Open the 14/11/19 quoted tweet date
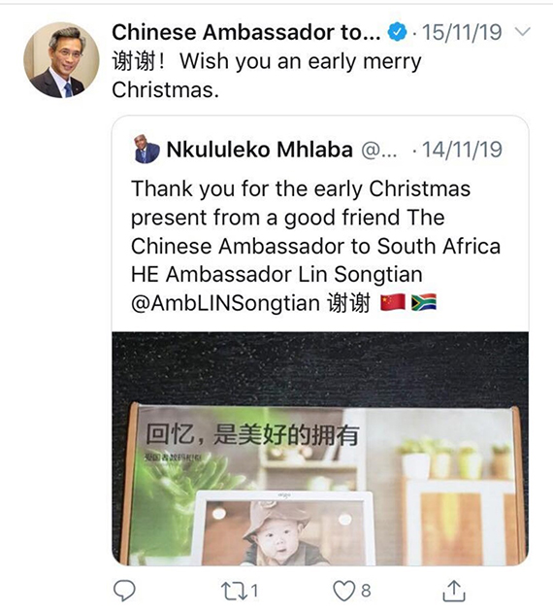Viewport: 553px width, 613px height. point(462,150)
